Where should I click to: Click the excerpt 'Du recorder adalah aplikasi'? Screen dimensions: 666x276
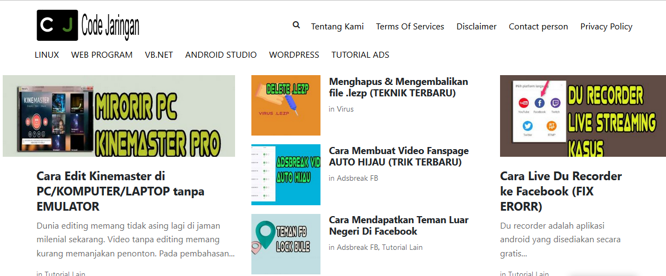tap(560, 240)
